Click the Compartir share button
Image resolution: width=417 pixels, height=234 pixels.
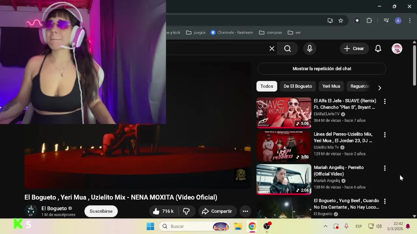(x=217, y=211)
